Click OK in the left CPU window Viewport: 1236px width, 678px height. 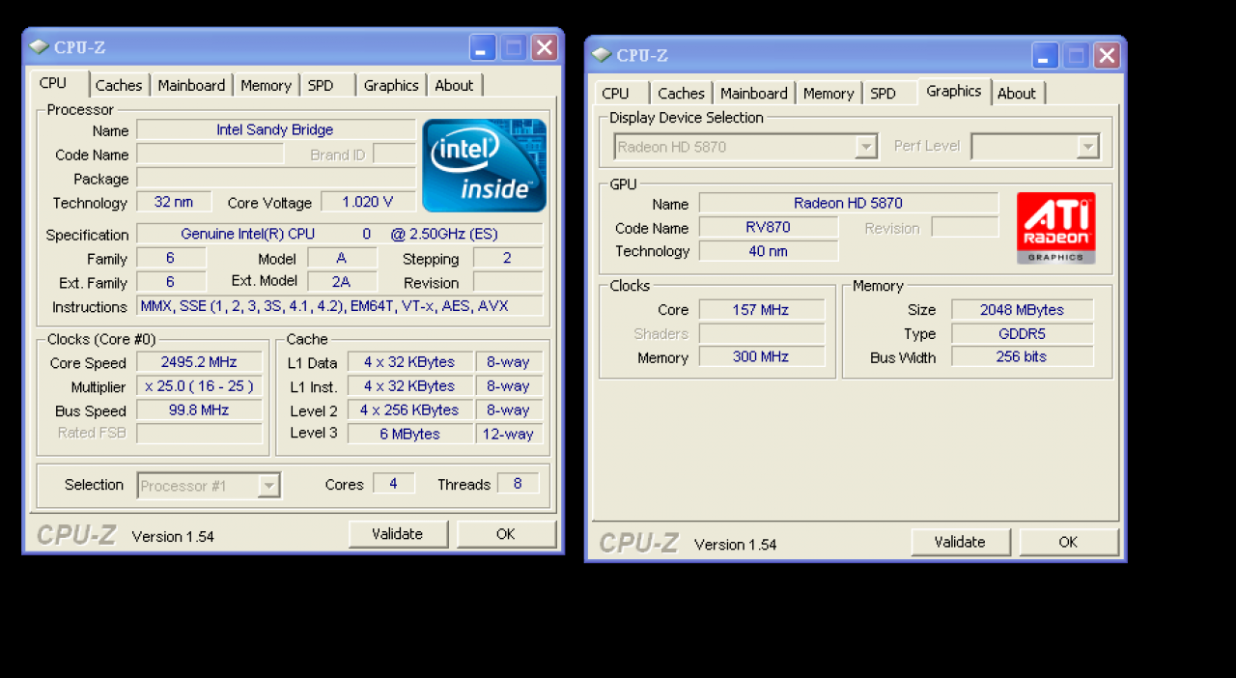[506, 534]
